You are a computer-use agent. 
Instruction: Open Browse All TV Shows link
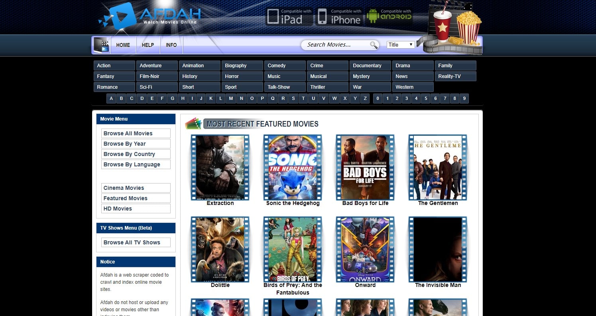coord(136,242)
